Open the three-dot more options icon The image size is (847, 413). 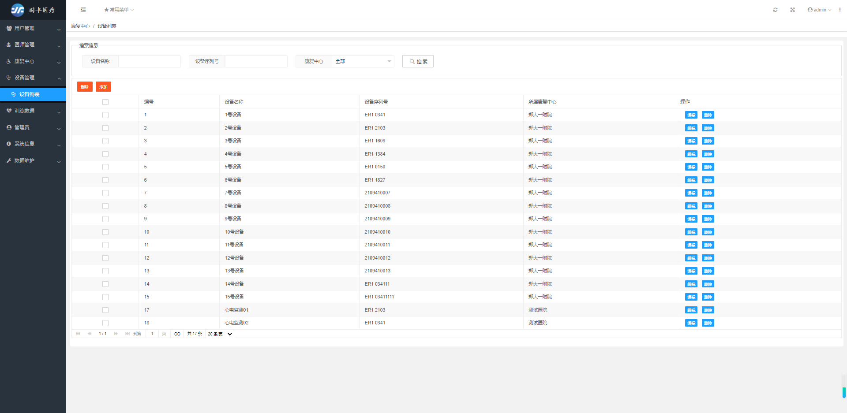[840, 10]
